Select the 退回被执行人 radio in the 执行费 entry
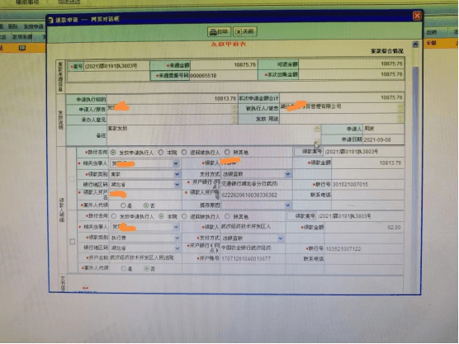The width and height of the screenshot is (459, 344). (x=184, y=216)
